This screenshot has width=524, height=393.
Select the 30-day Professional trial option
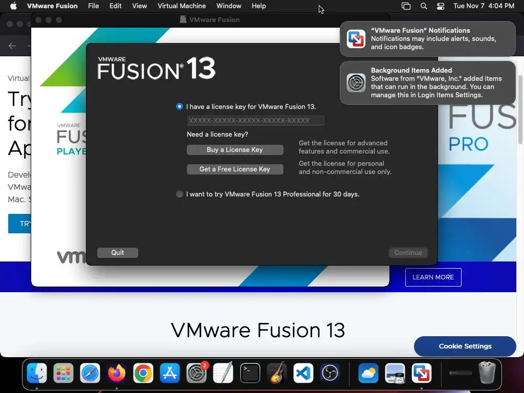tap(180, 194)
